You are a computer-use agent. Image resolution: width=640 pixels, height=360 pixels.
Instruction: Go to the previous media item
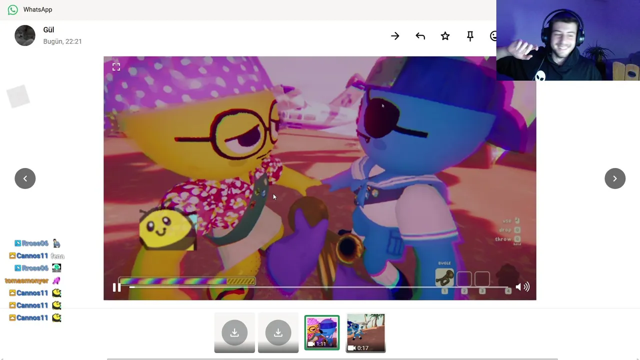coord(25,178)
